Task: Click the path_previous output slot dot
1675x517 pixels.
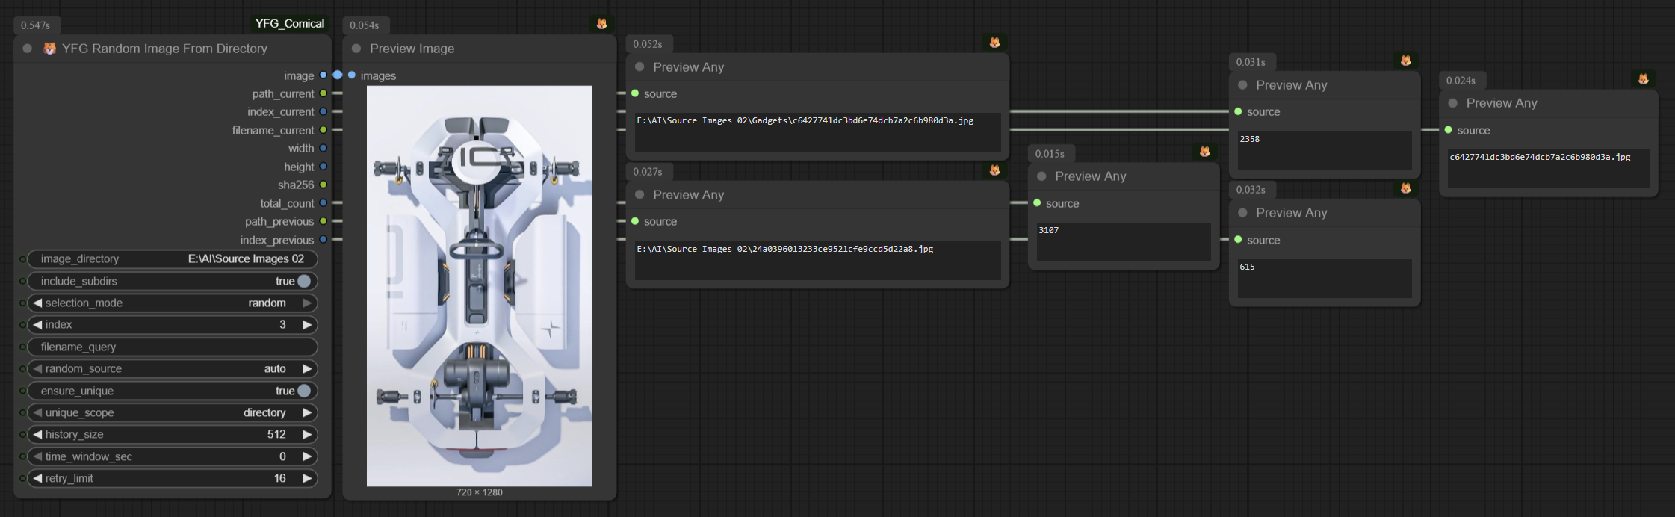Action: point(323,221)
